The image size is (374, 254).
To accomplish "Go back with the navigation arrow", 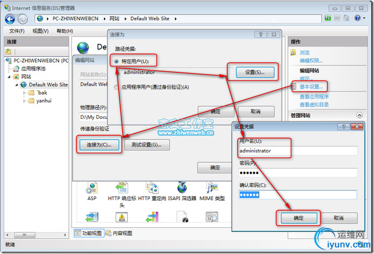I will tap(10, 19).
